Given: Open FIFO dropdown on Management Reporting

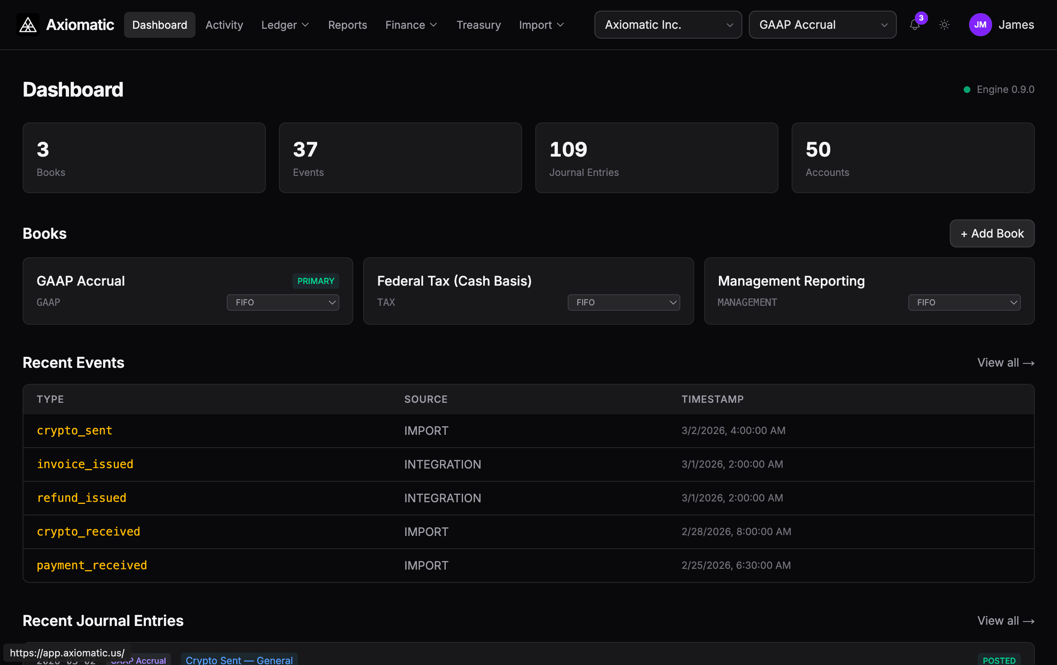Looking at the screenshot, I should tap(964, 302).
